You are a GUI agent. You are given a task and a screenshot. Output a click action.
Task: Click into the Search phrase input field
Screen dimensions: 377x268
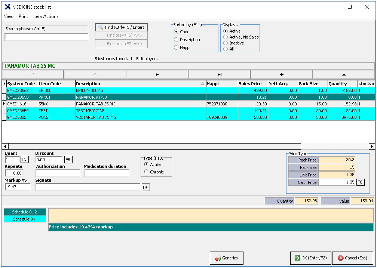[46, 37]
